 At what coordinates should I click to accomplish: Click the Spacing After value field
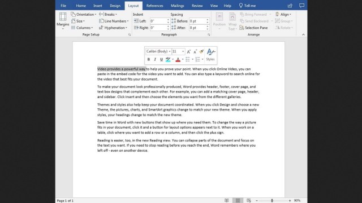click(197, 28)
